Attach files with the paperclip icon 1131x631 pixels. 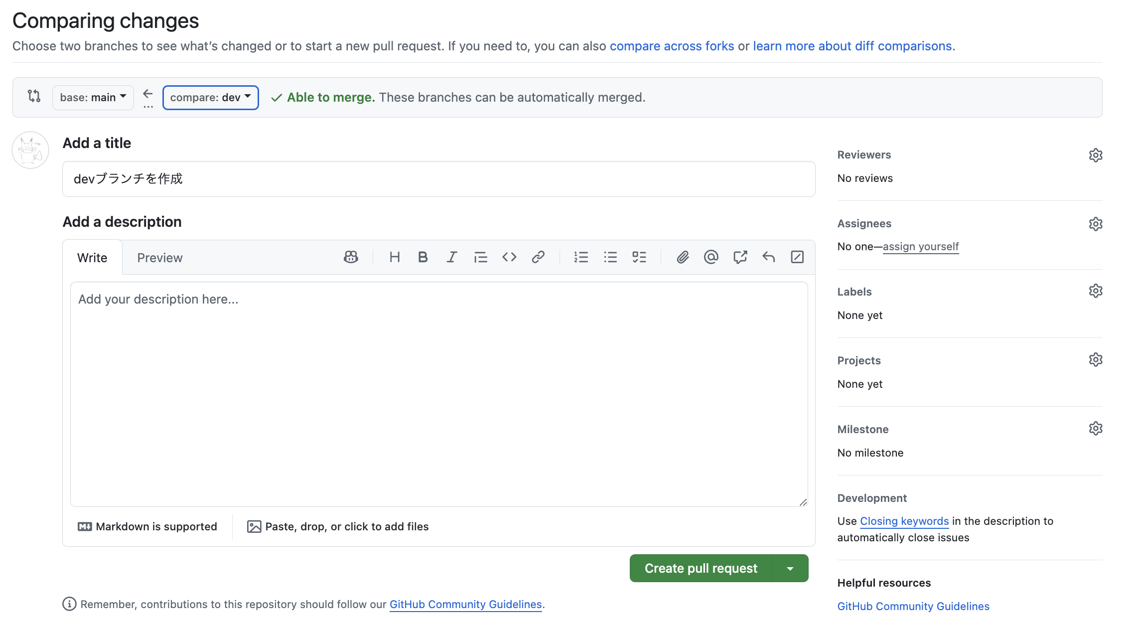(683, 257)
